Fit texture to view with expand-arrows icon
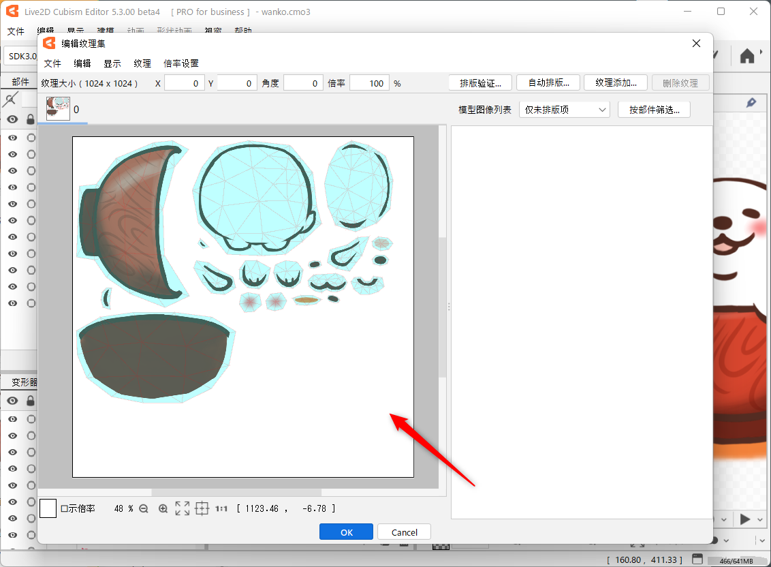Viewport: 771px width, 567px height. click(183, 508)
